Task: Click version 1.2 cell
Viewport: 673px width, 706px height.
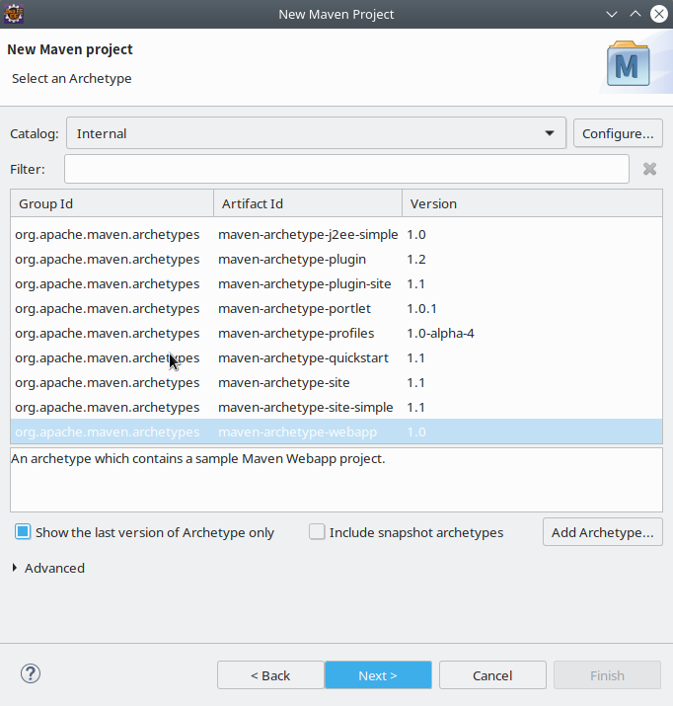Action: pos(416,260)
